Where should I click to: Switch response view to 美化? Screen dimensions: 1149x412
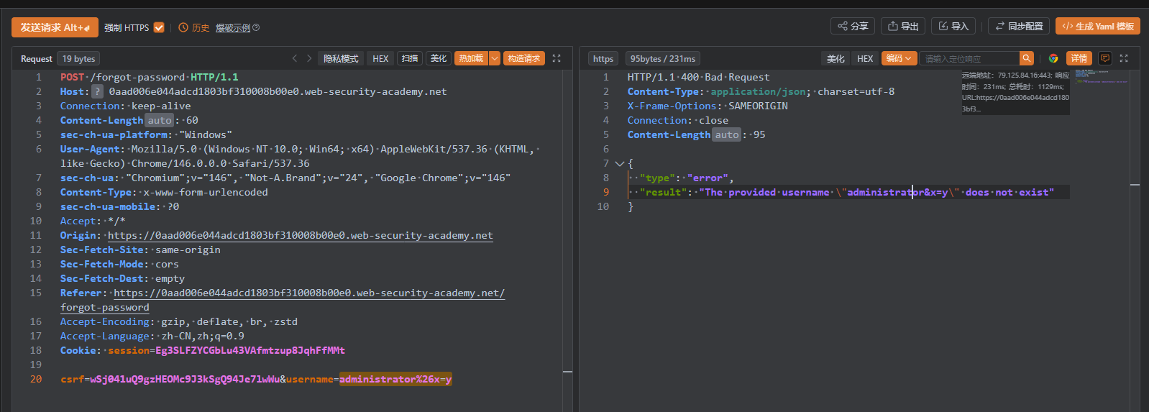836,58
